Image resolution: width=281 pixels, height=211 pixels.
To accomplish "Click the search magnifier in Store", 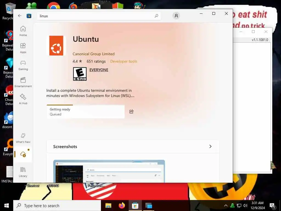I will point(156,16).
